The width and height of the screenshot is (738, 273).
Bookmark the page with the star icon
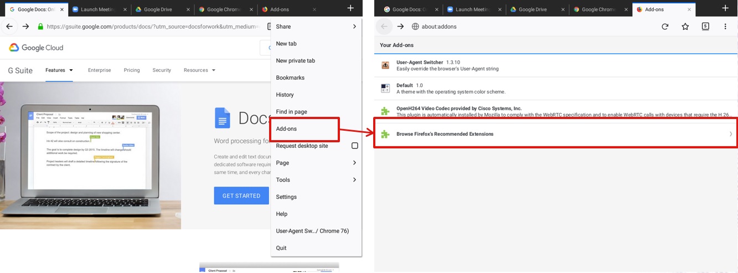(685, 27)
